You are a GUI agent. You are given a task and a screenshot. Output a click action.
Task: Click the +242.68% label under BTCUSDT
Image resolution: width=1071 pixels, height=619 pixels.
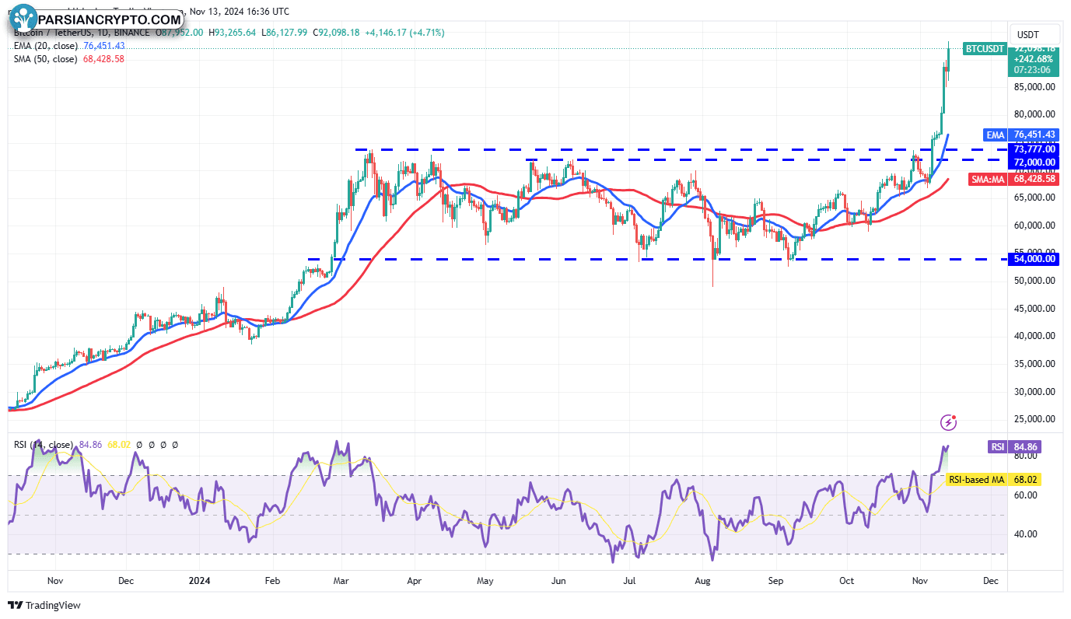pos(1033,58)
